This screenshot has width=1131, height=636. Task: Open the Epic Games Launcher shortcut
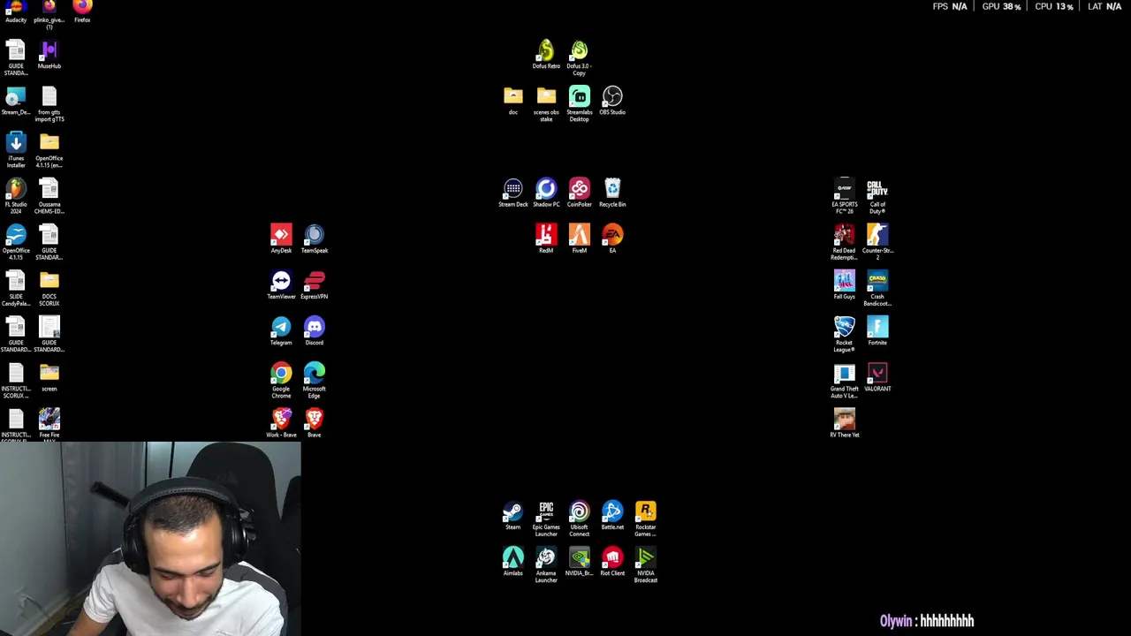pos(546,519)
